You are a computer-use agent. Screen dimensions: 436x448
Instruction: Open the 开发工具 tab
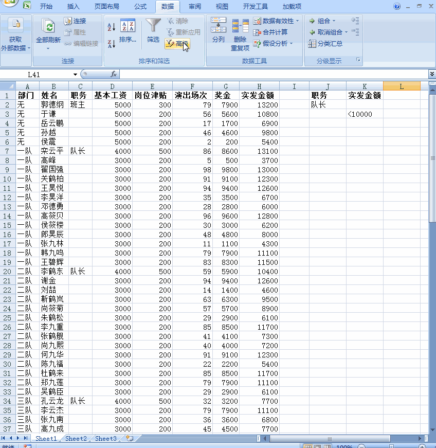point(255,6)
